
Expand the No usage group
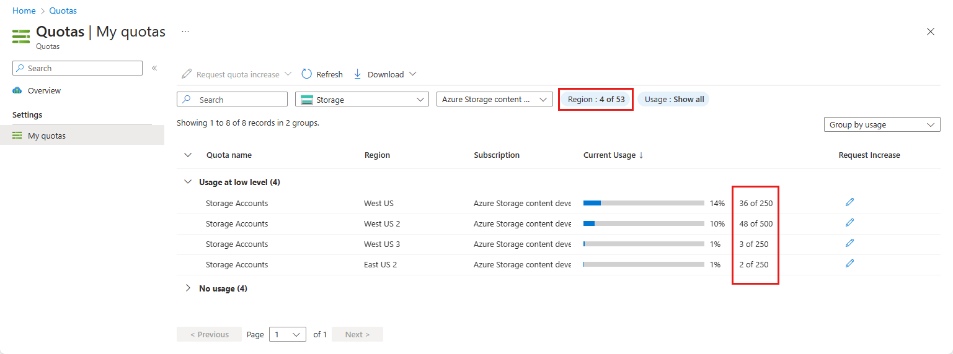click(x=188, y=288)
